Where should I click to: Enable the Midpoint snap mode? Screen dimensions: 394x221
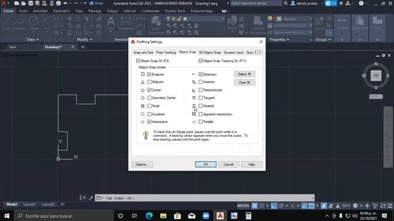click(x=149, y=82)
